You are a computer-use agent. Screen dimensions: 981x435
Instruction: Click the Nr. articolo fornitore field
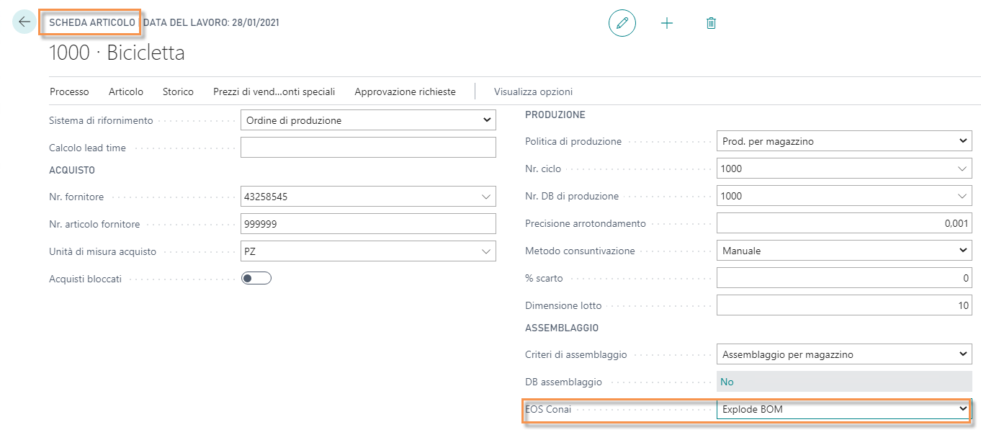click(367, 224)
